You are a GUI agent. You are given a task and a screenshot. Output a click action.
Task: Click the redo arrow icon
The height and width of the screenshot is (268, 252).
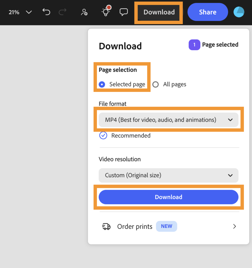[62, 12]
